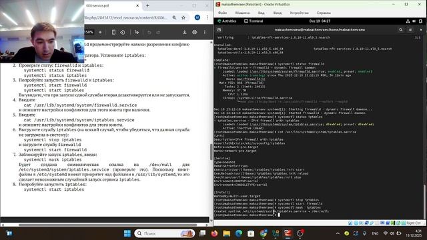
Task: Open the Устройства menu in VirtualBox
Action: pyautogui.click(x=299, y=13)
